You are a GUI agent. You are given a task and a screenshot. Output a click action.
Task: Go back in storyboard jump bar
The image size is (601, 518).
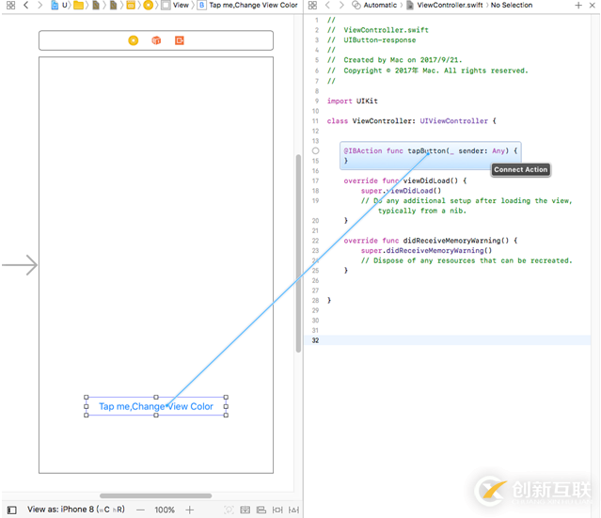tap(26, 5)
